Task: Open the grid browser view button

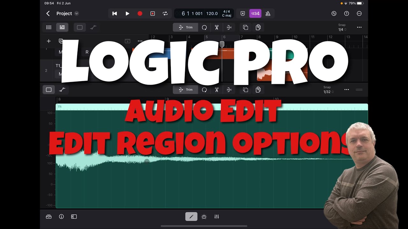Action: point(49,27)
